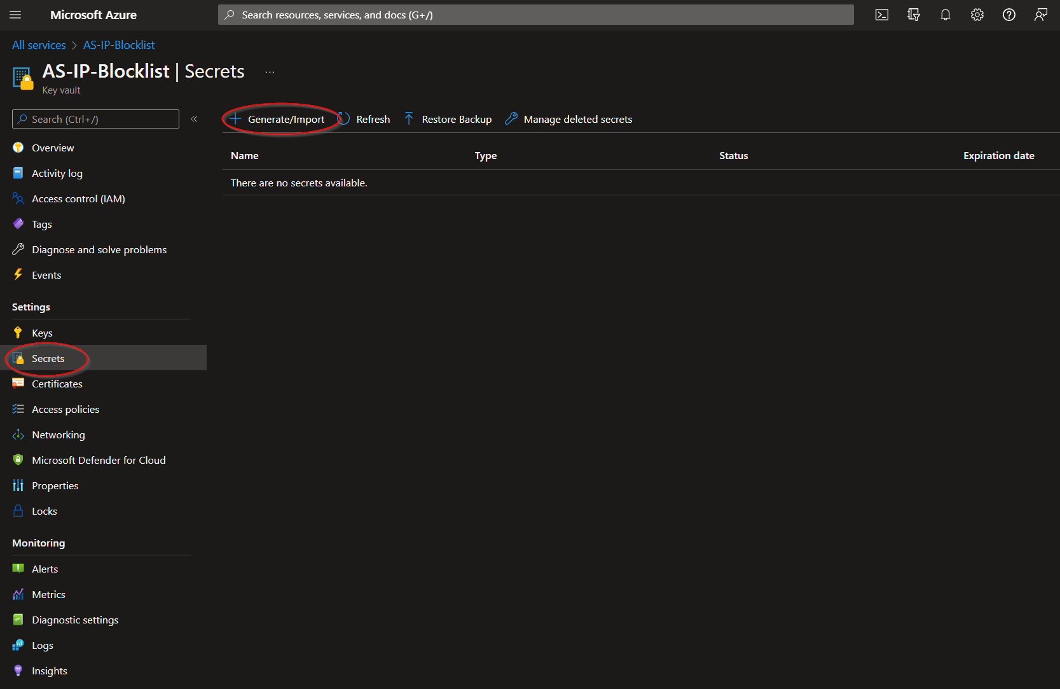Click the Diagnostic settings icon

18,620
